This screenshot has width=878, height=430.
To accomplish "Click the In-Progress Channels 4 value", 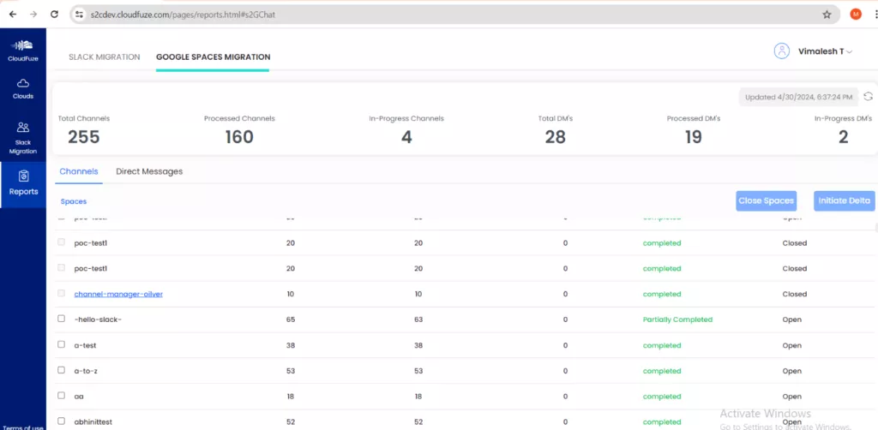I will tap(406, 137).
